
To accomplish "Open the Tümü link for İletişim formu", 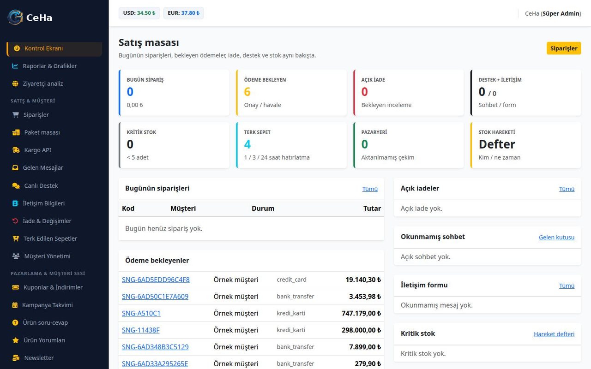I will 567,286.
